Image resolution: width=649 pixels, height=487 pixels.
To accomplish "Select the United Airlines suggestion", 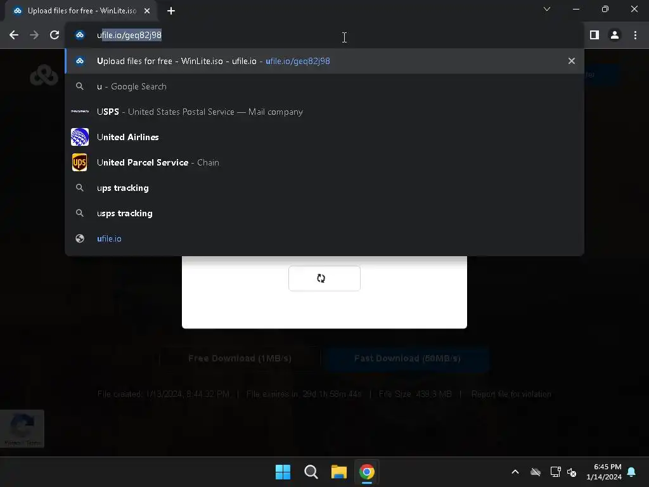I will click(x=324, y=137).
